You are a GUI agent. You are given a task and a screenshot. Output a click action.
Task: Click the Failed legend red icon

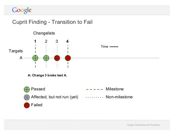(x=27, y=105)
